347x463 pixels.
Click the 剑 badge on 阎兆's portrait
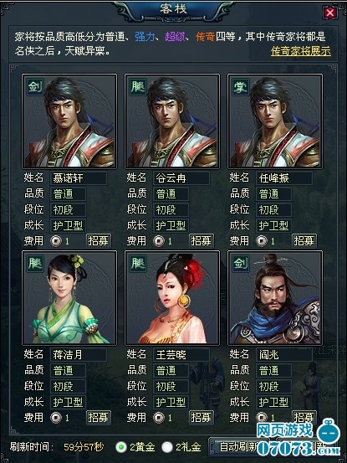click(x=241, y=264)
